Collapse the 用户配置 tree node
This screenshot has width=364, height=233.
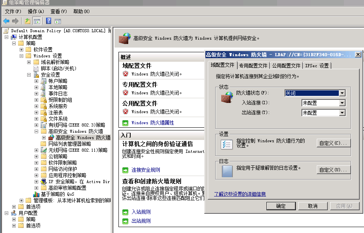[x=7, y=213]
